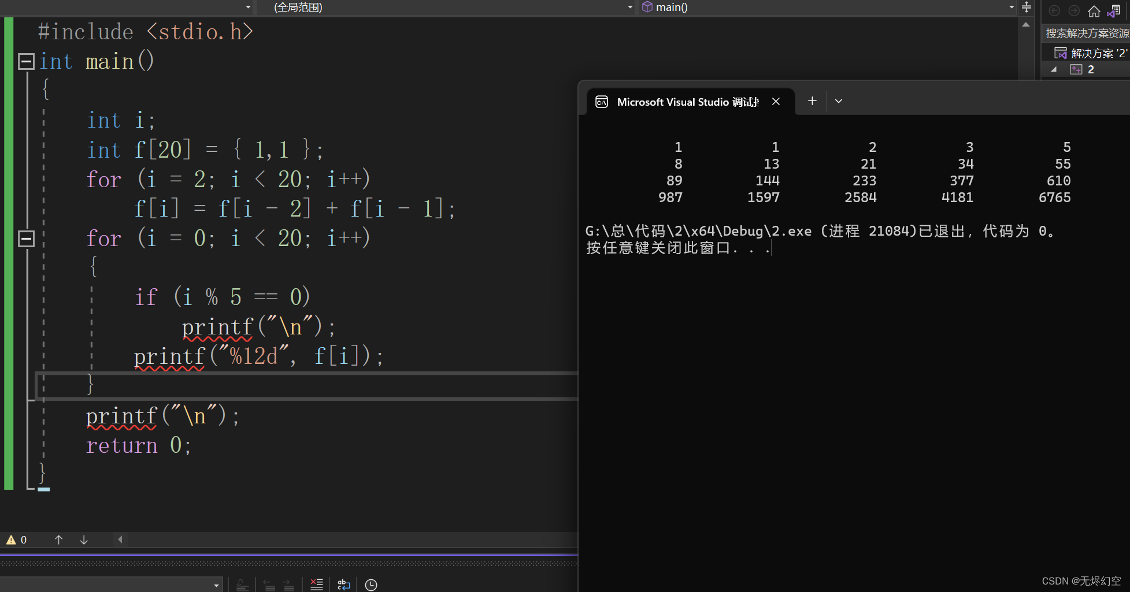Close the Microsoft Visual Studio debug console tab
The image size is (1130, 592).
tap(776, 102)
